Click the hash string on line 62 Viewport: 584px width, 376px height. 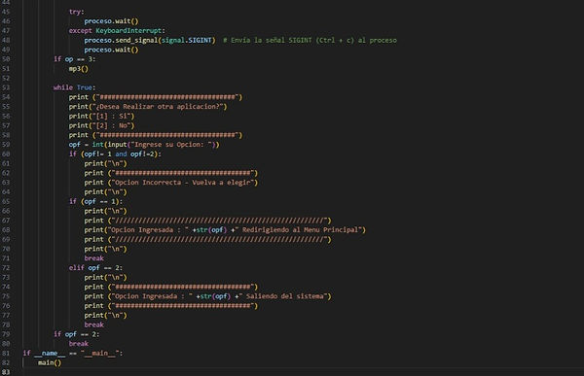(183, 173)
